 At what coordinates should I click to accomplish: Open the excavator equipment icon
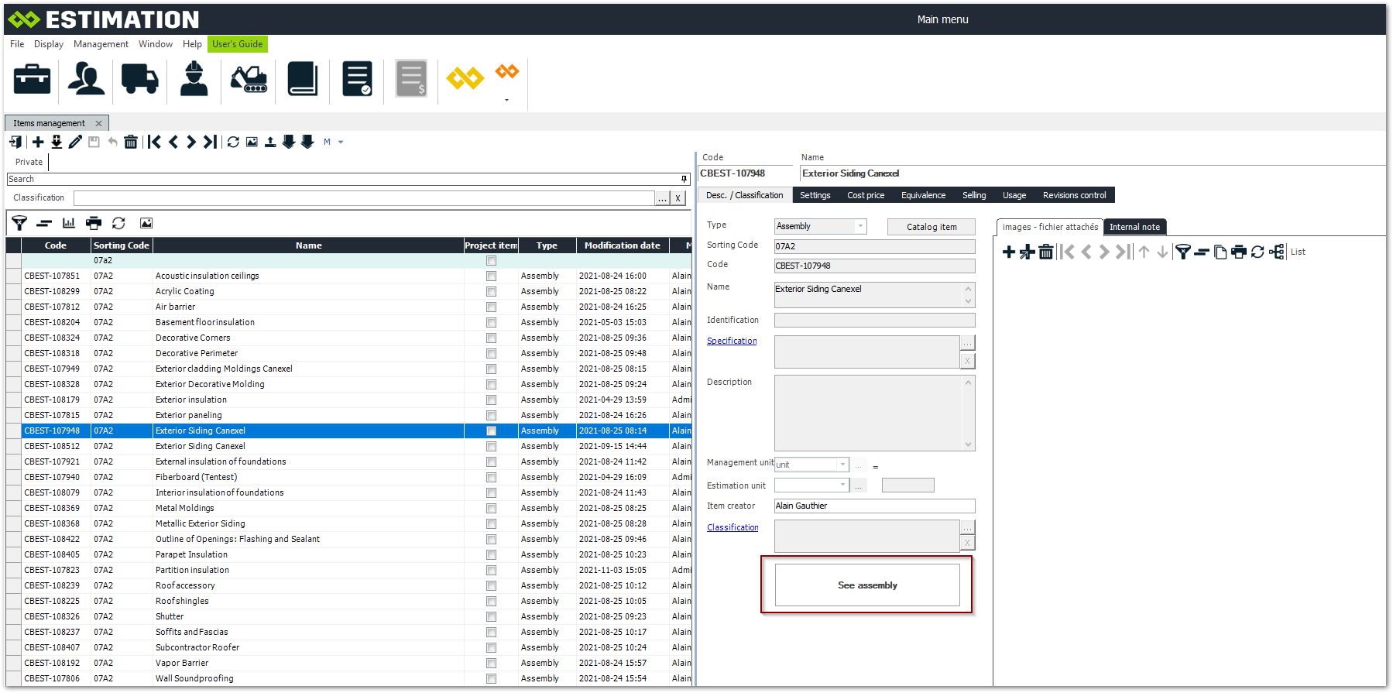coord(249,79)
